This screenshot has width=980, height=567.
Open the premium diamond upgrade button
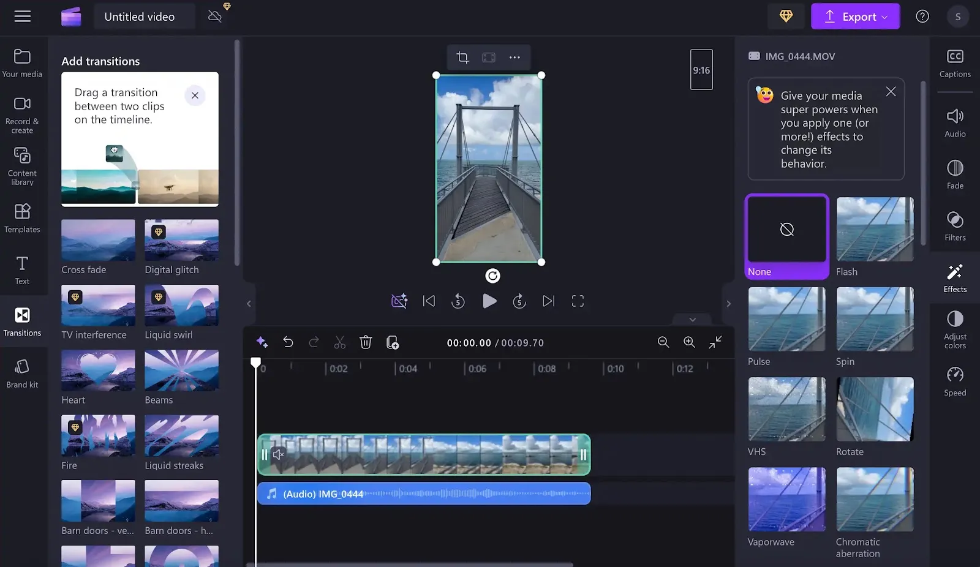786,17
